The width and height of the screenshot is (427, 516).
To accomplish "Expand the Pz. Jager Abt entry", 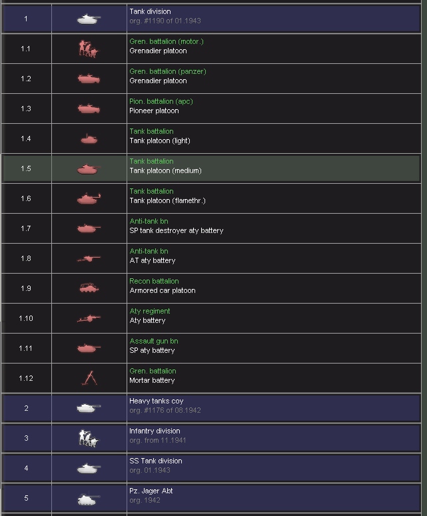I will coord(26,498).
